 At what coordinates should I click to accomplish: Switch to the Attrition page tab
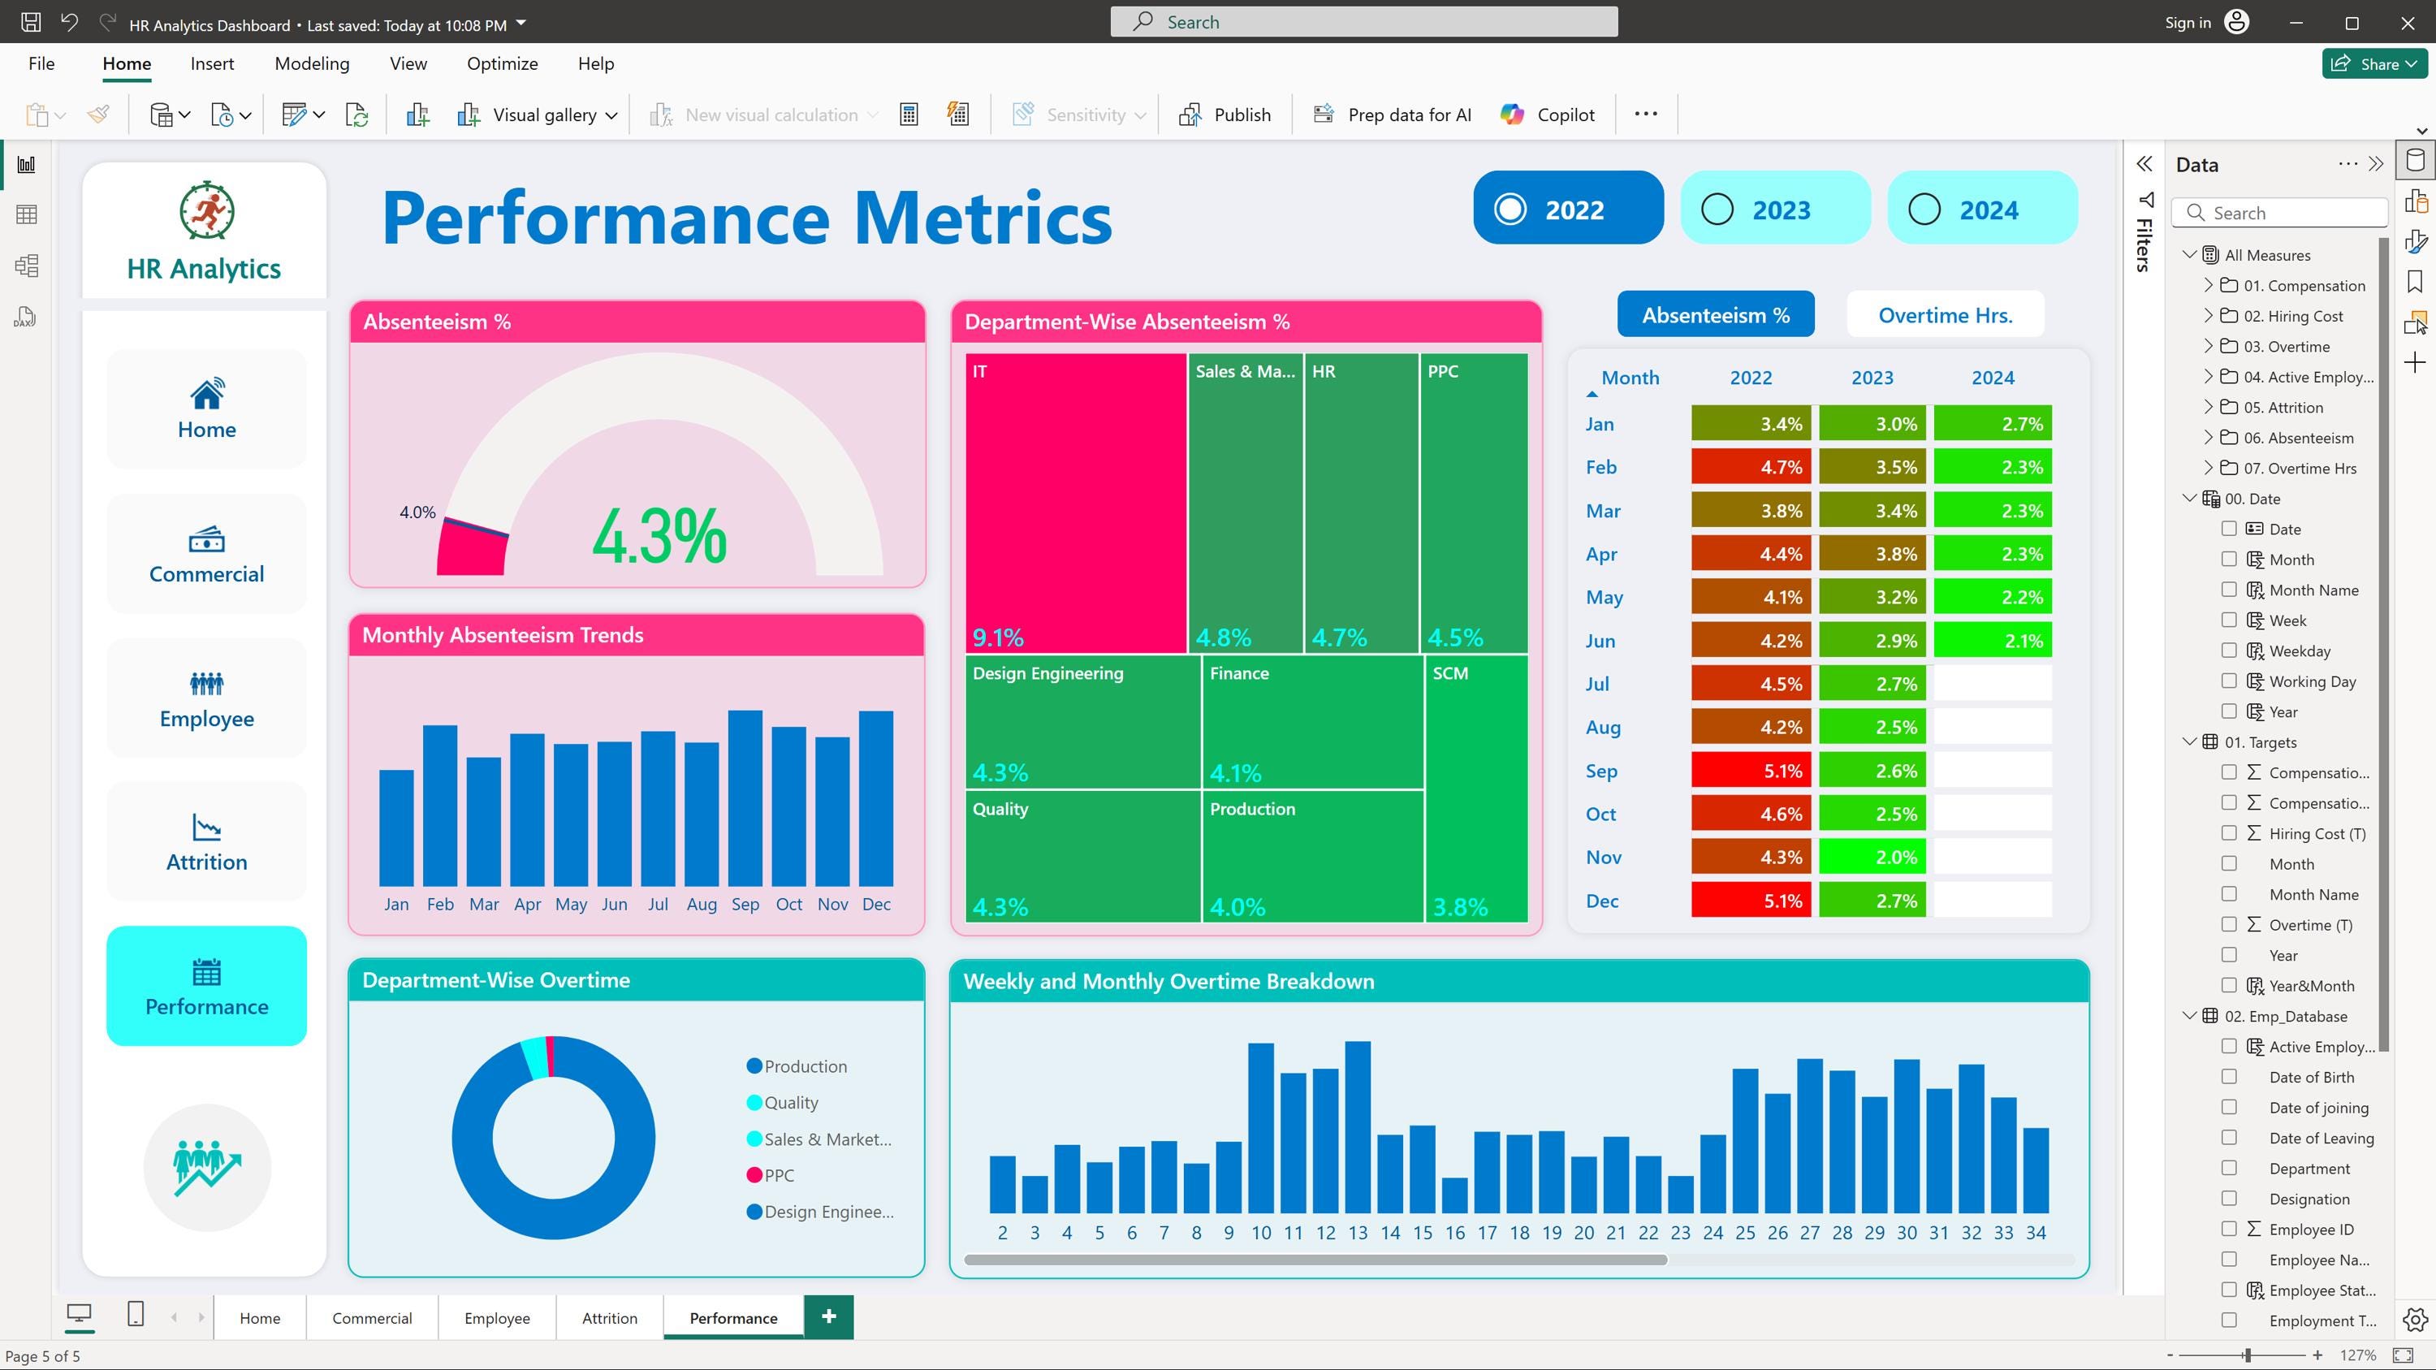(x=610, y=1318)
